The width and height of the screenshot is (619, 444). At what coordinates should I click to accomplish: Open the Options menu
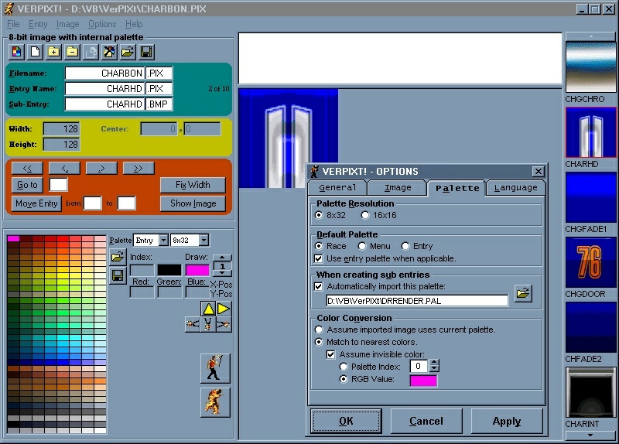(x=102, y=24)
